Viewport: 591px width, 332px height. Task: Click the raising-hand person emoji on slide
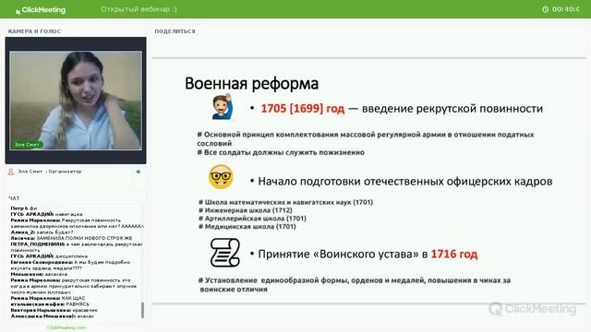click(223, 107)
